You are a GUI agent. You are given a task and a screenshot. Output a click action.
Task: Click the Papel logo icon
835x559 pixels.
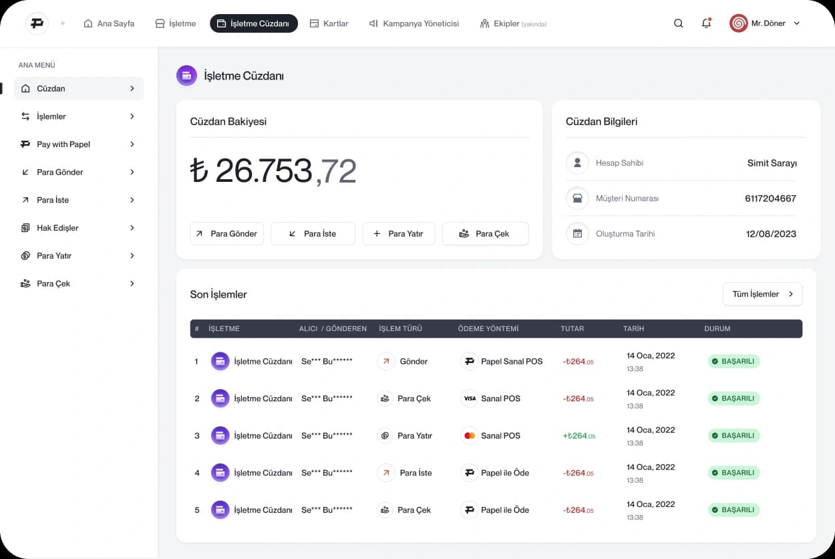(37, 23)
